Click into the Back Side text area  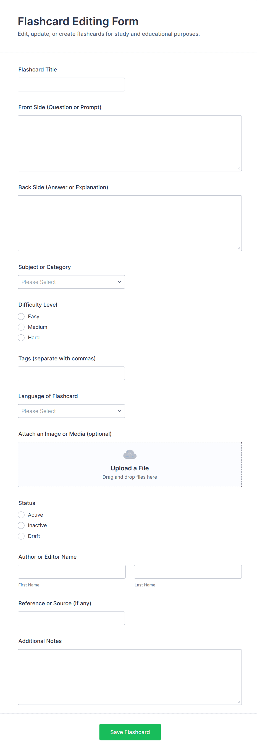130,223
